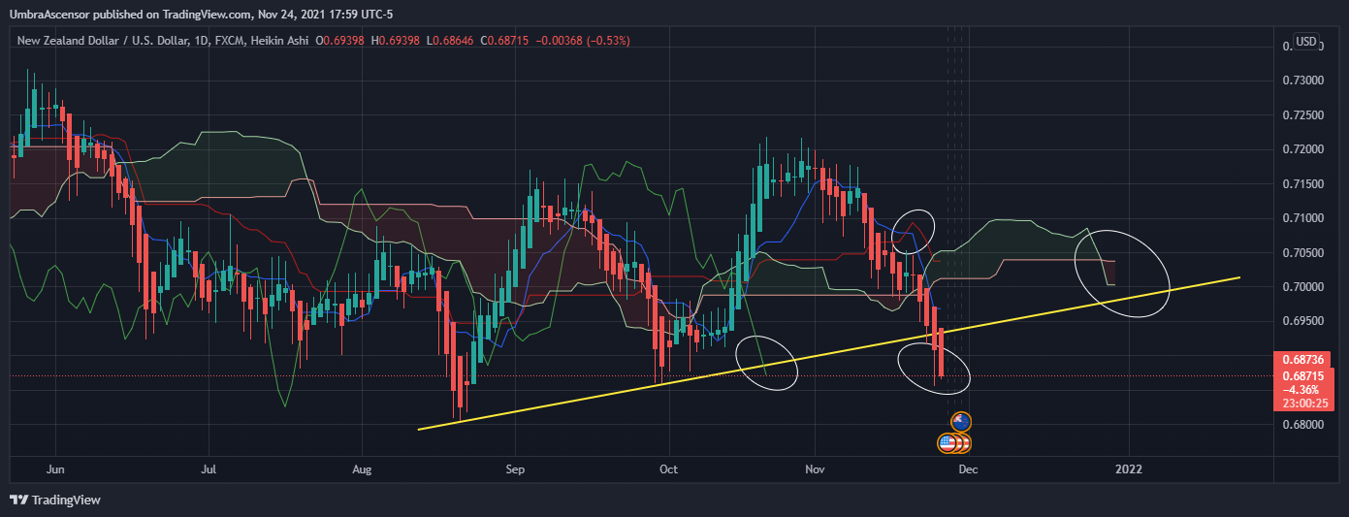
Task: Open the USD currency selector on price axis
Action: (1306, 42)
